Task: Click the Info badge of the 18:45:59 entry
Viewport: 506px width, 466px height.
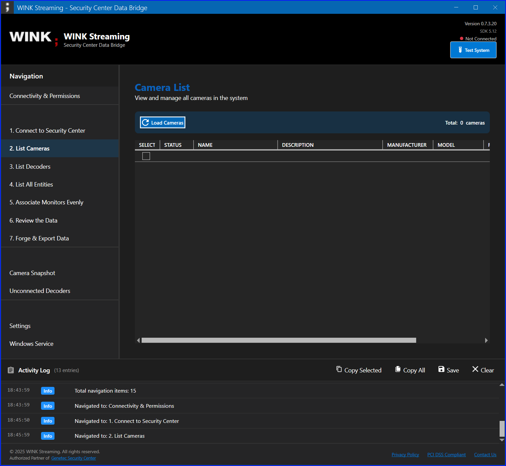Action: coord(48,436)
